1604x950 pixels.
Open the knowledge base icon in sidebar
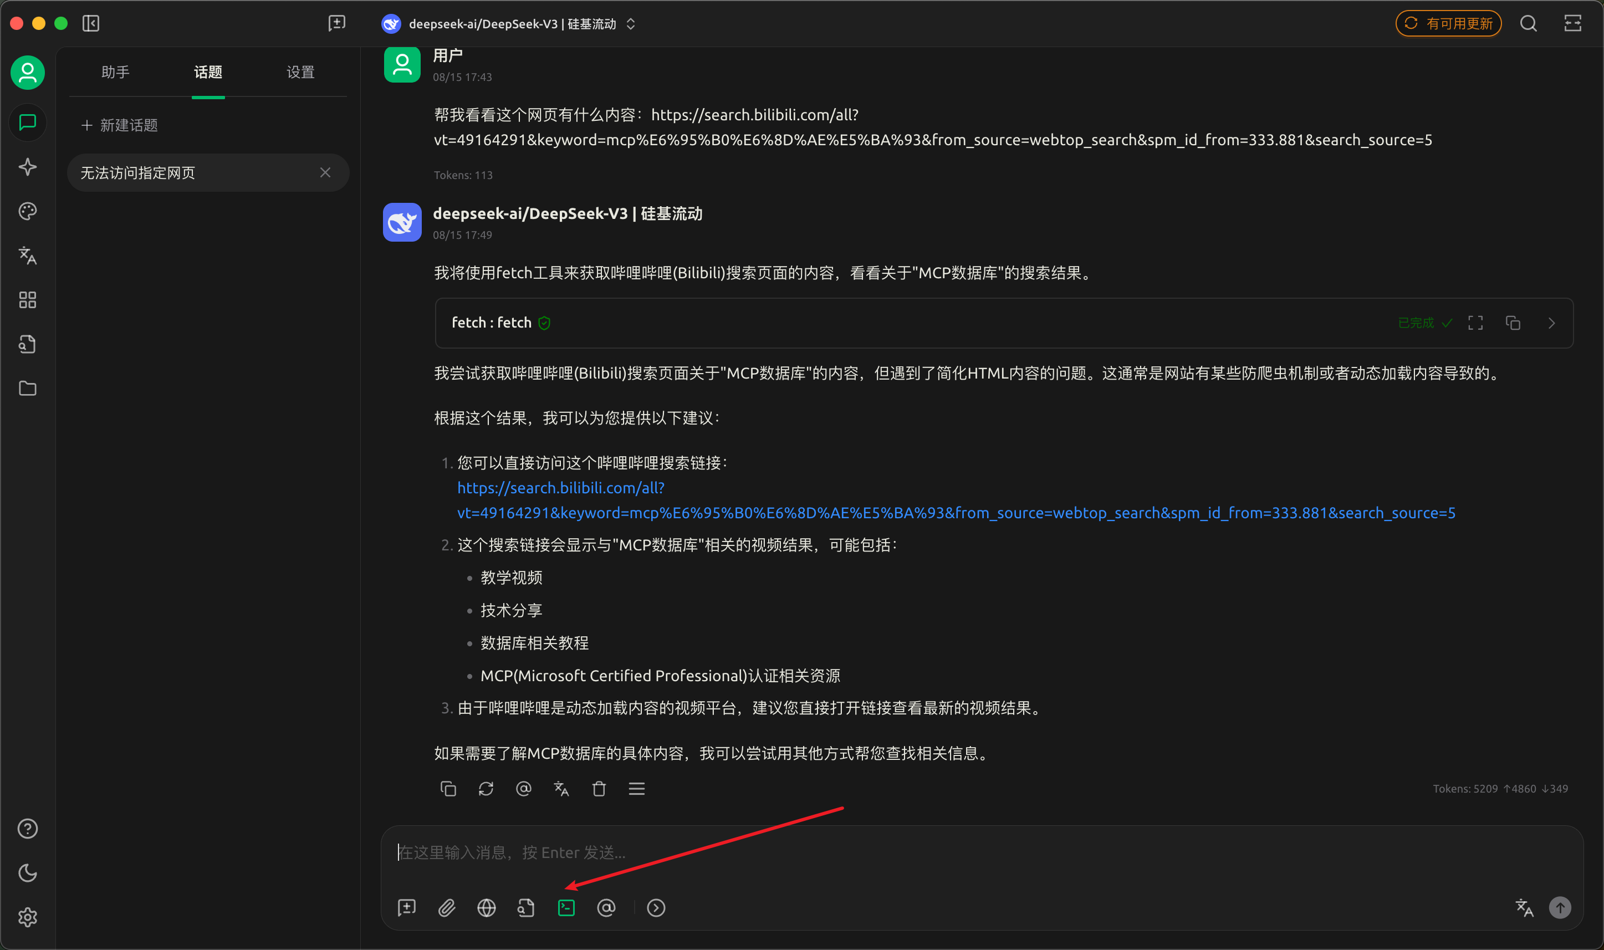pyautogui.click(x=28, y=344)
